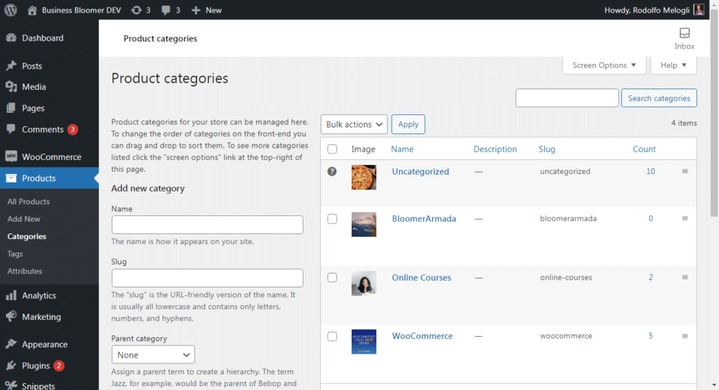The width and height of the screenshot is (719, 390).
Task: Open Add New product submenu item
Action: [24, 219]
